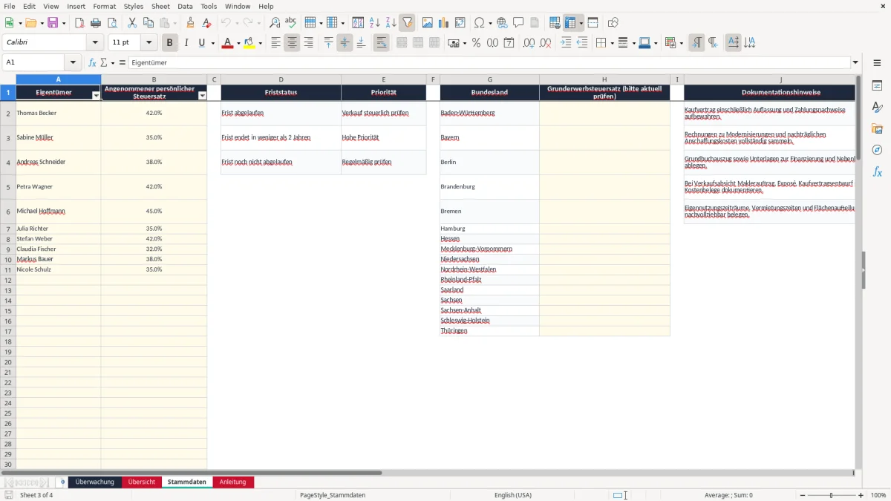This screenshot has width=891, height=501.
Task: Toggle Center Horizontally alignment
Action: (292, 43)
